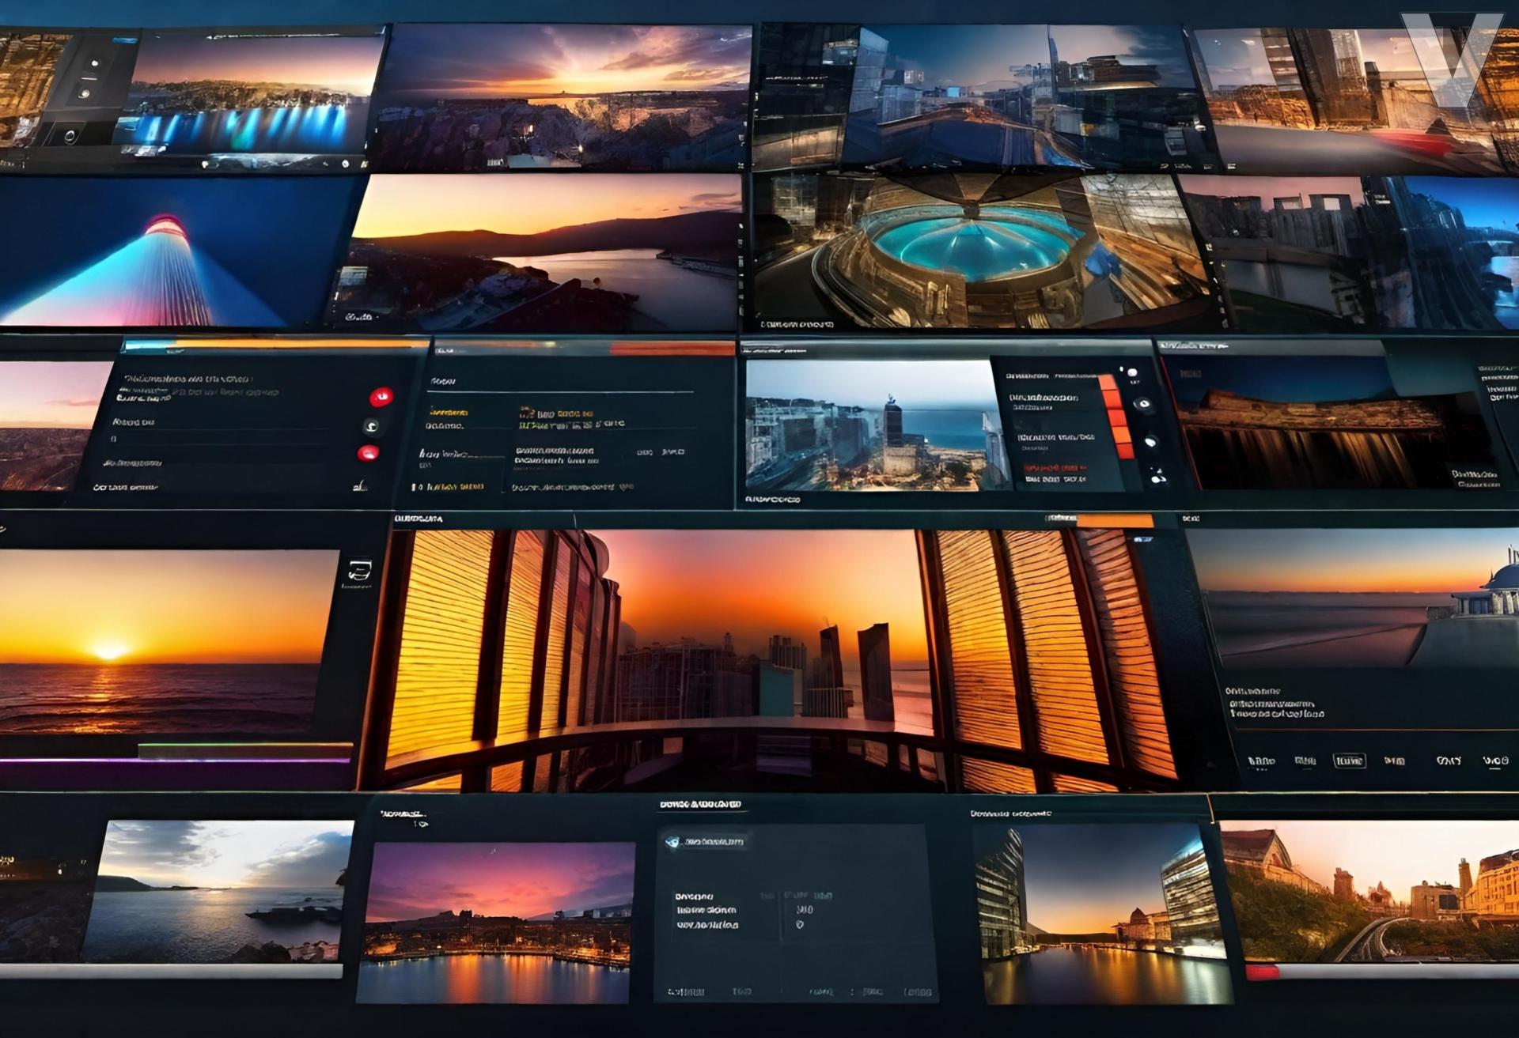Click the top camera lens circle in the upper-left panel
Screen dimensions: 1519x1038
(x=96, y=63)
